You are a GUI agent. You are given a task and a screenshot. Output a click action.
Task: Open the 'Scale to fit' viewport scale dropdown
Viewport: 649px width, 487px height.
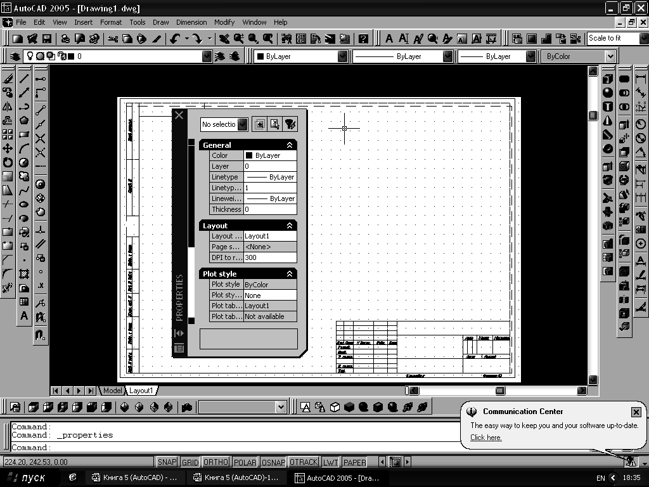pyautogui.click(x=644, y=39)
